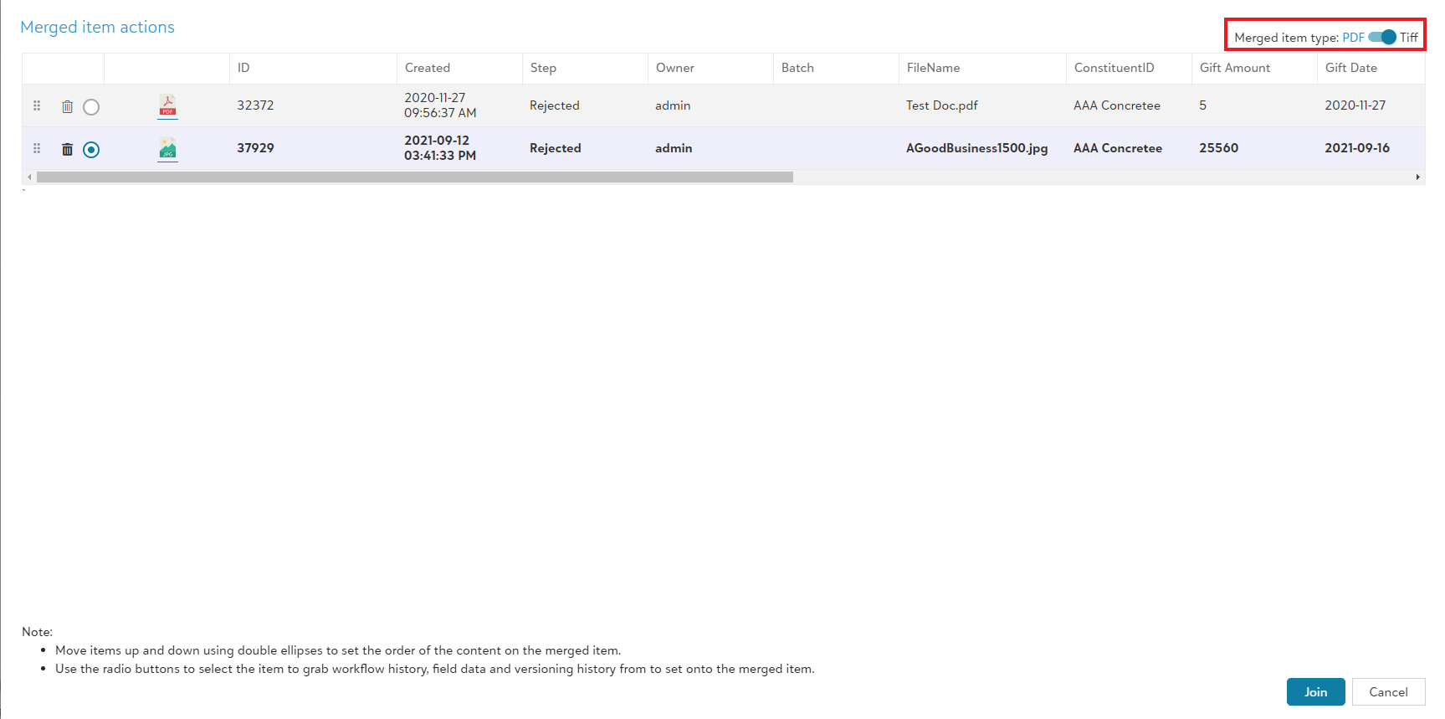The width and height of the screenshot is (1445, 719).
Task: Open the JPG image icon for AGoodBusiness1500.jpg
Action: click(x=167, y=148)
